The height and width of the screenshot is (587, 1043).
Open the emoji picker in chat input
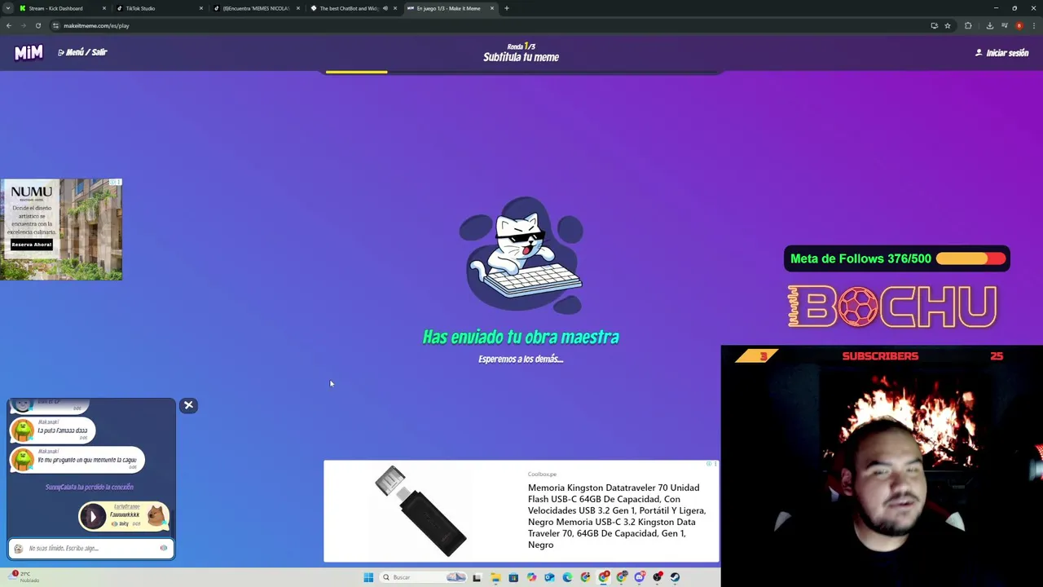tap(19, 549)
